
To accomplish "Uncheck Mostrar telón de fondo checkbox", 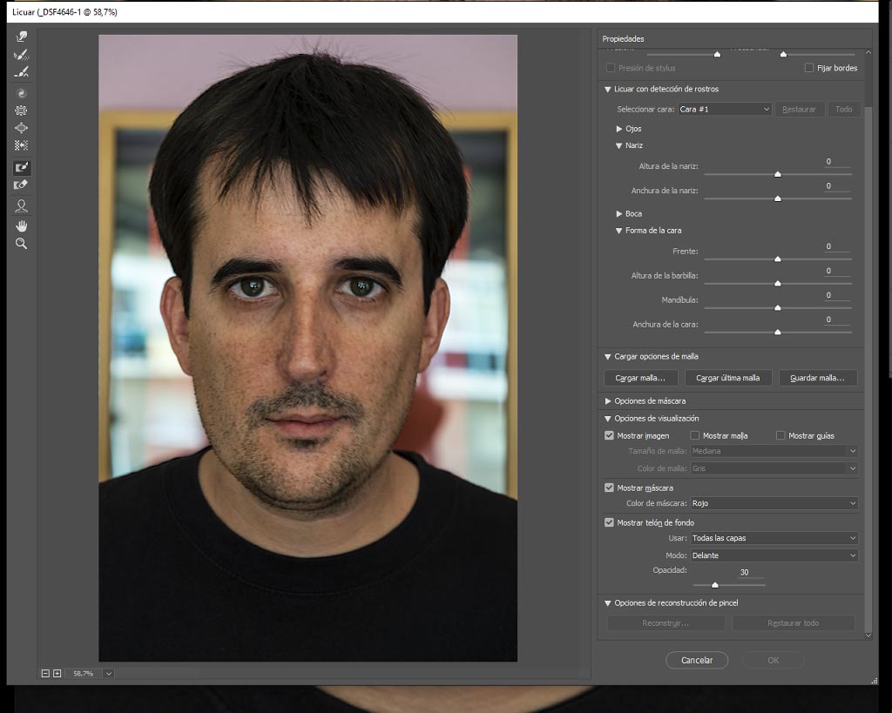I will pos(609,522).
